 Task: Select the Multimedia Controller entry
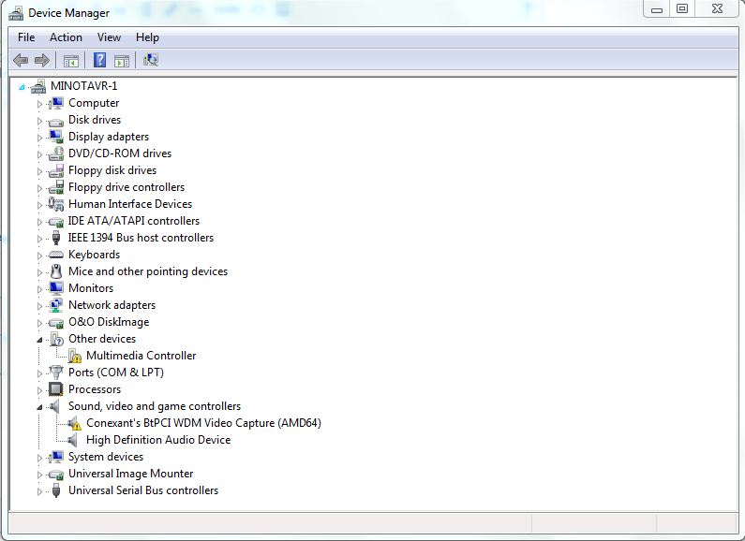(x=142, y=356)
